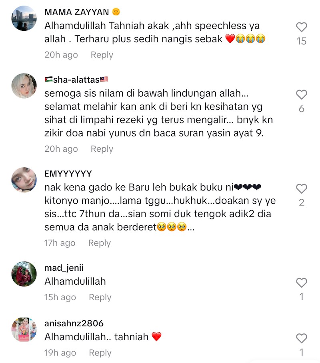Open mad_jenii's profile avatar
320x363 pixels.
tap(24, 274)
